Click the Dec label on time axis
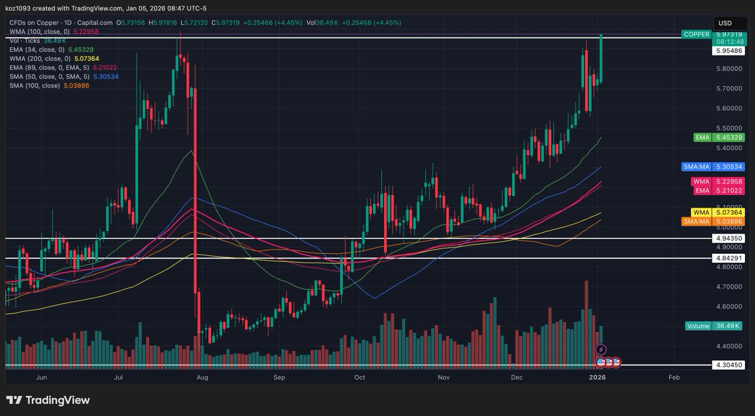 518,378
